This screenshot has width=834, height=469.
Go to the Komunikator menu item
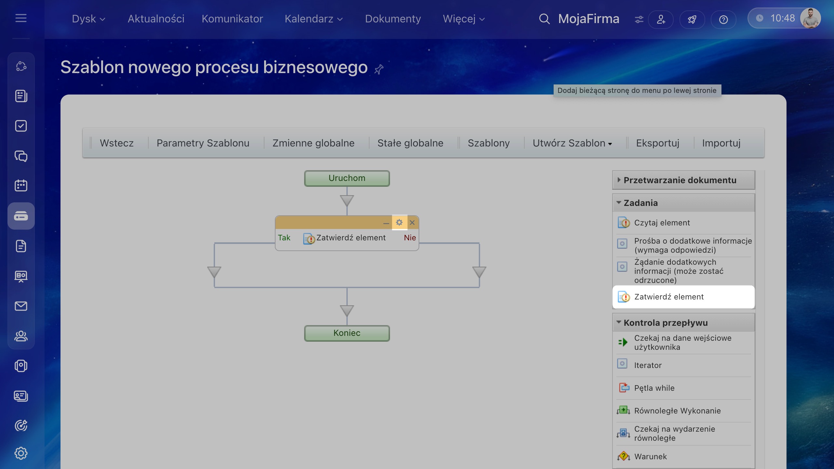click(232, 19)
